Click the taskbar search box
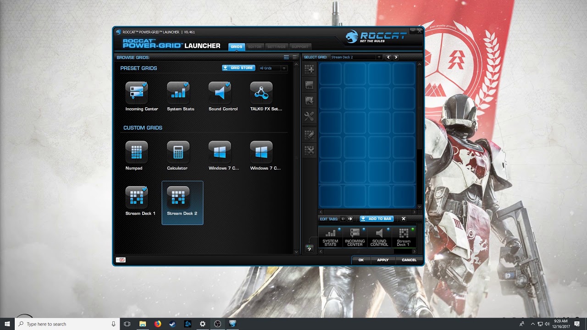Screen dimensions: 587x330 point(68,324)
